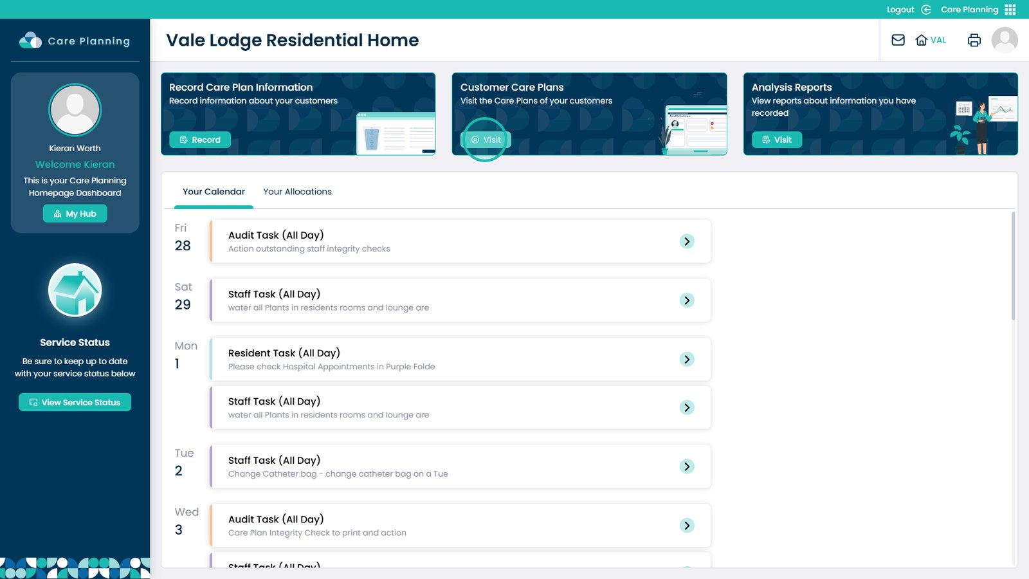This screenshot has width=1029, height=579.
Task: Click the Logout arrow icon
Action: tap(926, 10)
